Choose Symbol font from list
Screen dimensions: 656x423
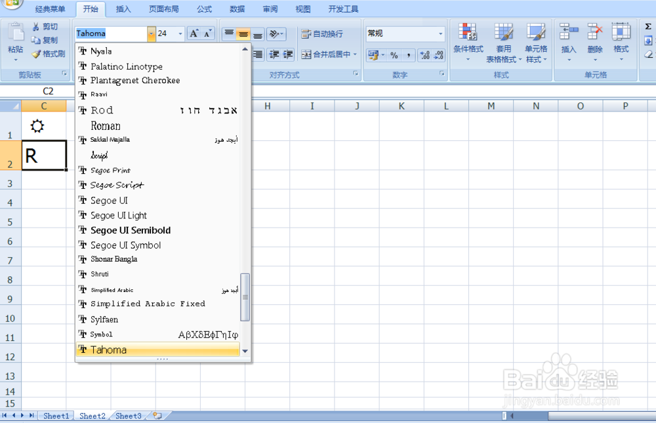158,334
